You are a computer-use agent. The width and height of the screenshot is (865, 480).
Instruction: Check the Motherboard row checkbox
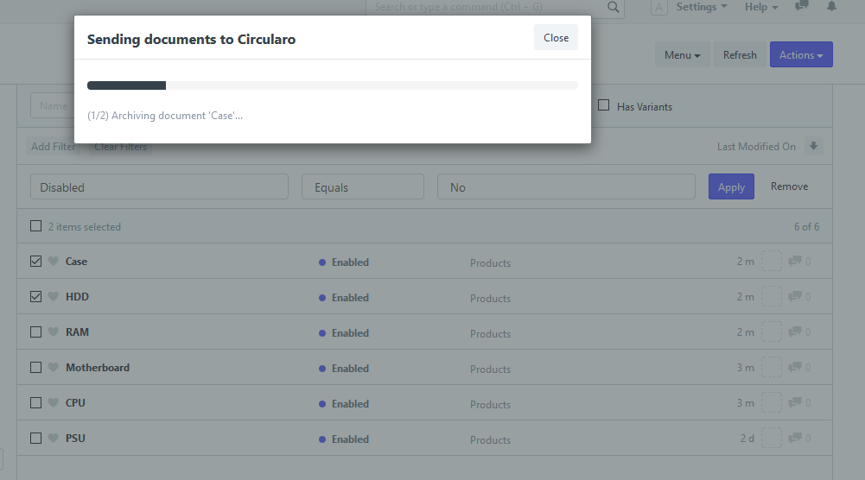coord(35,367)
